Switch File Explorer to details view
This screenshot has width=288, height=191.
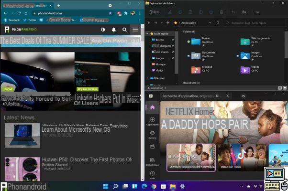pos(280,88)
